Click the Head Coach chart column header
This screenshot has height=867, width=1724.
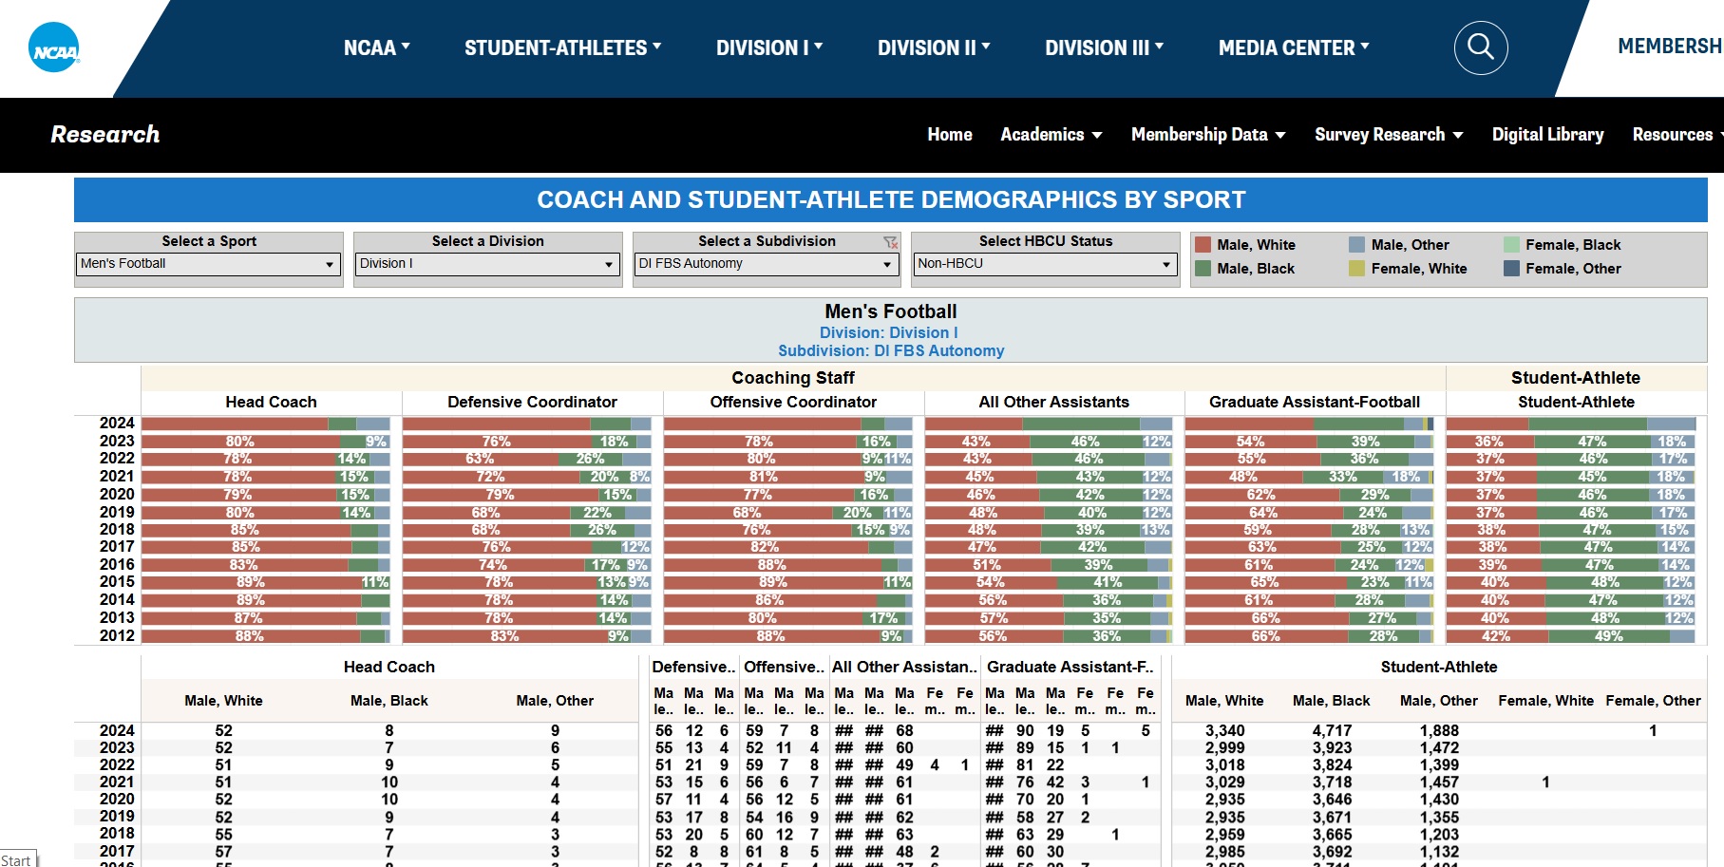pyautogui.click(x=271, y=403)
